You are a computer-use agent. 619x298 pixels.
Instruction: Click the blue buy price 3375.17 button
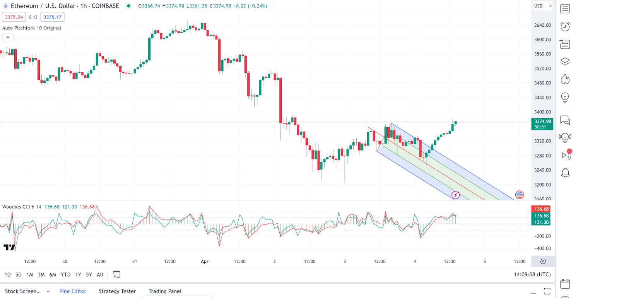point(53,17)
